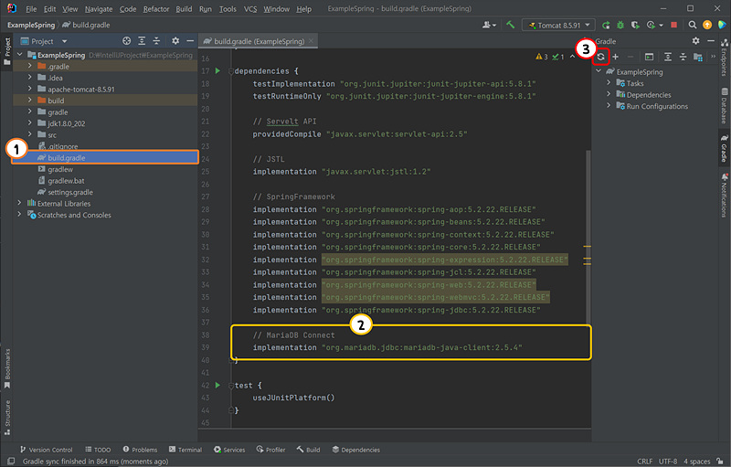Screen dimensions: 731x467
Task: Open the Database side tab
Action: pyautogui.click(x=724, y=106)
